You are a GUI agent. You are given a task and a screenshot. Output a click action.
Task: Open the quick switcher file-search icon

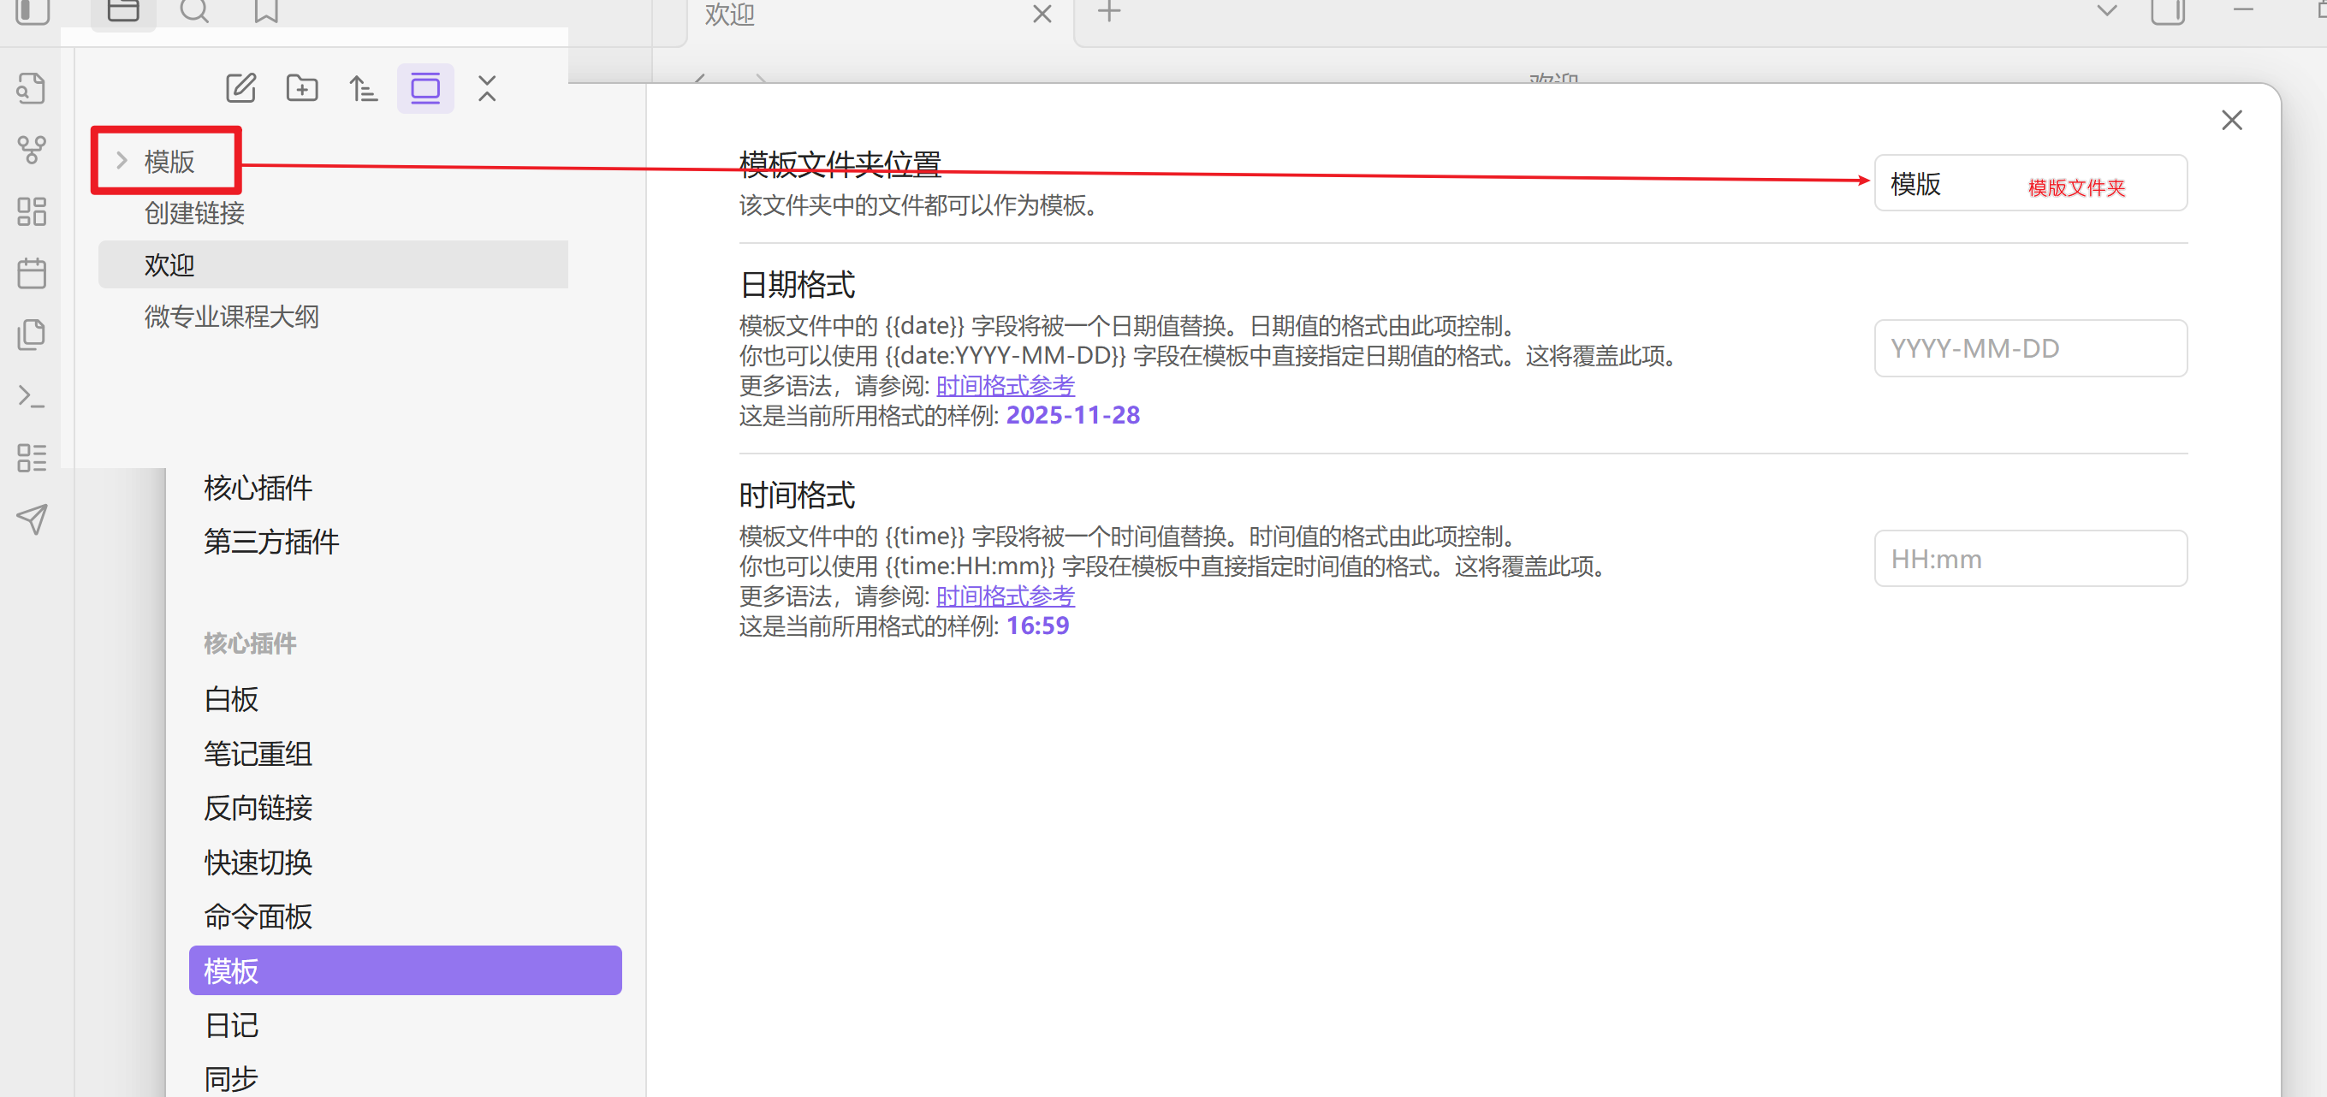tap(32, 88)
